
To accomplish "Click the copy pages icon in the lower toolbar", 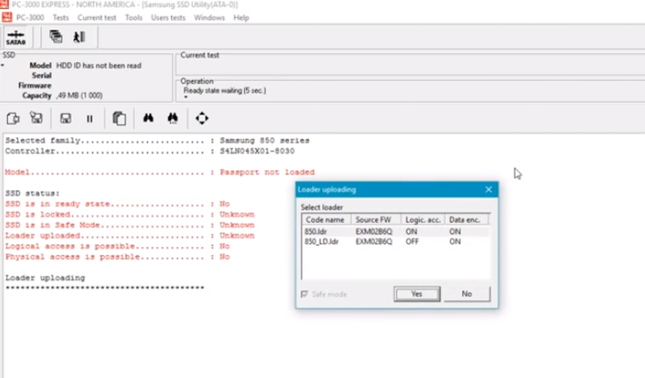I will [119, 118].
